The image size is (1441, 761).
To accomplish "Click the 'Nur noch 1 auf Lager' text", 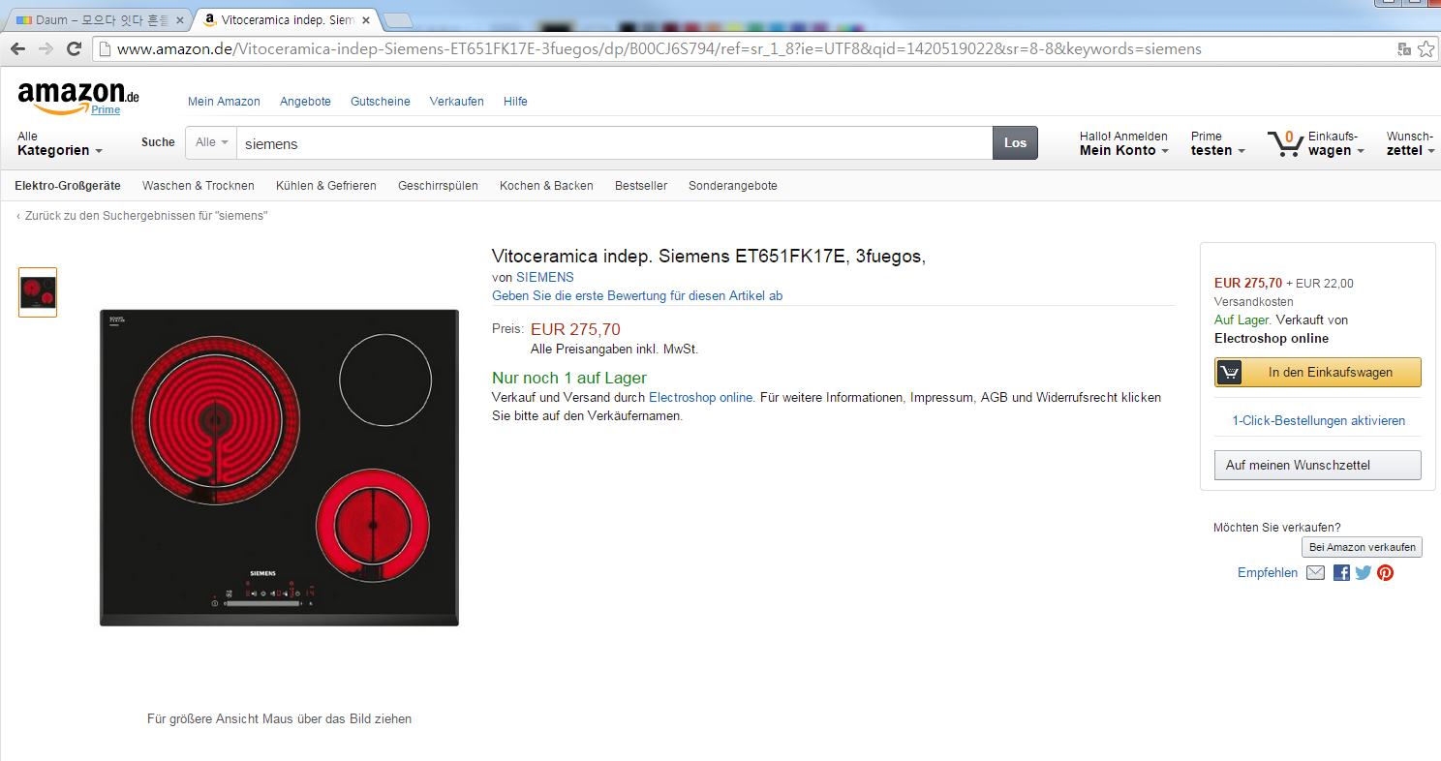I will coord(569,379).
